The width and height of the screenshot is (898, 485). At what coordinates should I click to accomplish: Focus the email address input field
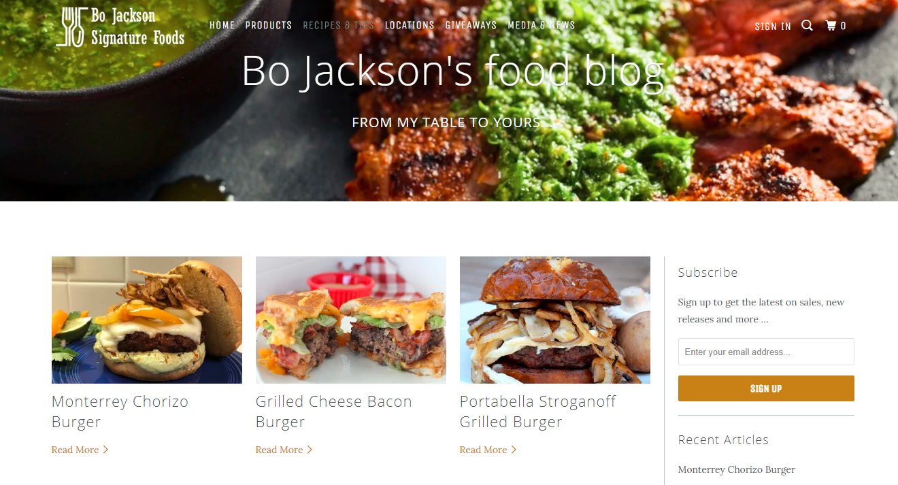pos(766,352)
